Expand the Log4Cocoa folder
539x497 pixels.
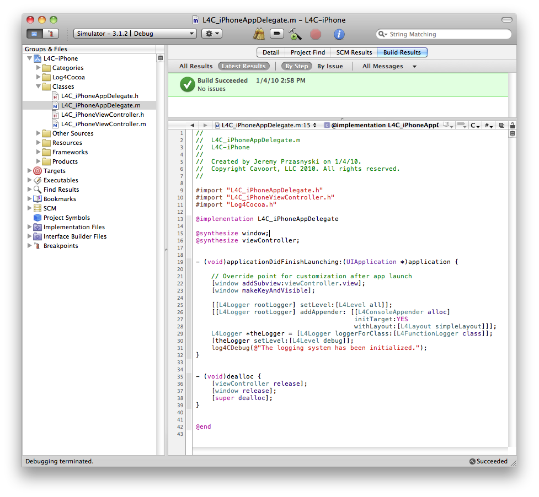point(39,77)
